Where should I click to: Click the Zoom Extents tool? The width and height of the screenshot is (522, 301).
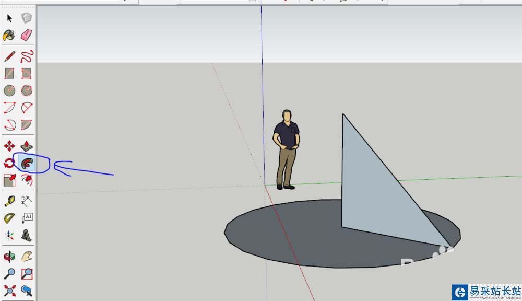[x=9, y=291]
